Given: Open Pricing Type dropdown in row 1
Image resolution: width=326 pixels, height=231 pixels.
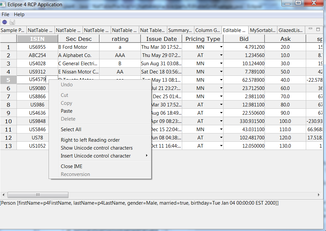Looking at the screenshot, I should pos(221,47).
